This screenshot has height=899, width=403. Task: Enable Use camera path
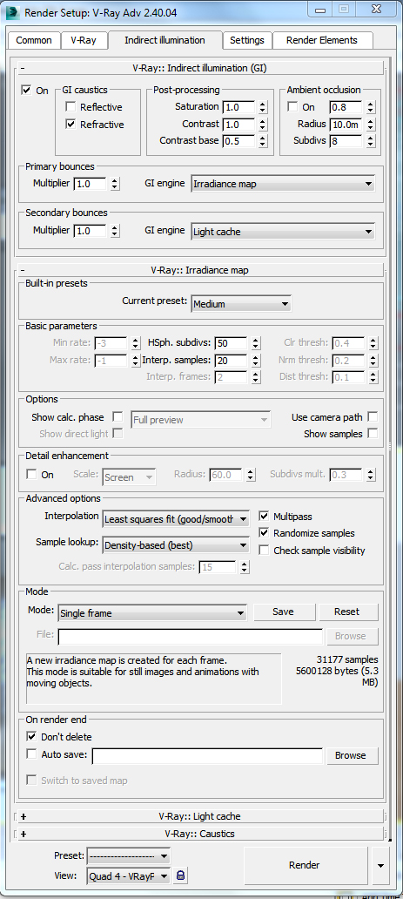(373, 416)
